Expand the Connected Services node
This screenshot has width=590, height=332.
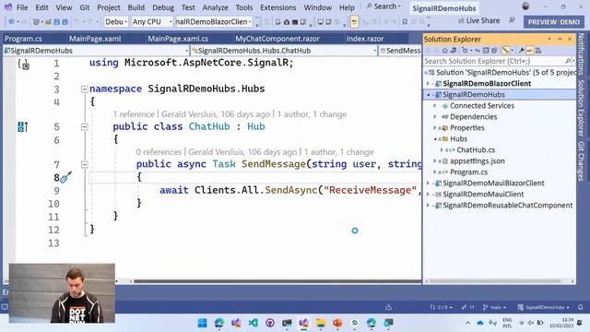(x=435, y=106)
